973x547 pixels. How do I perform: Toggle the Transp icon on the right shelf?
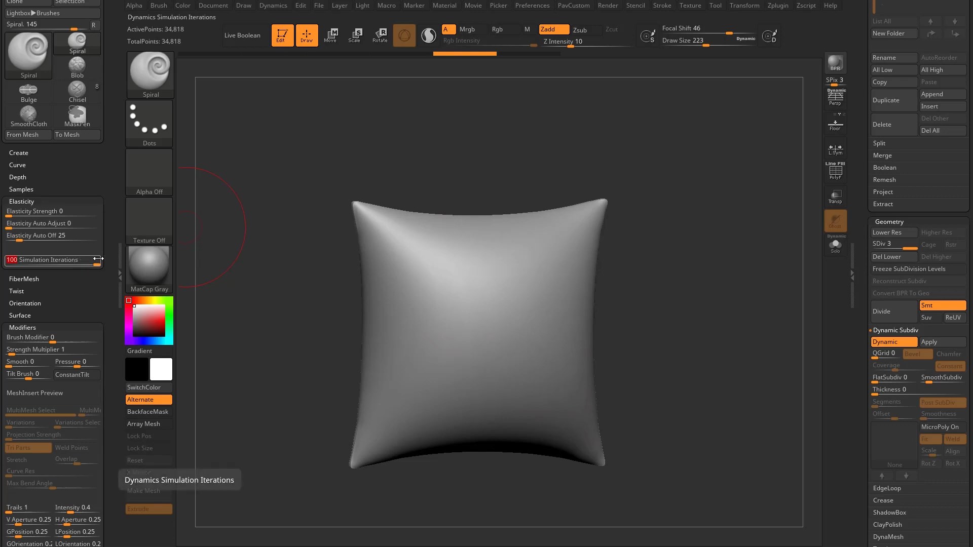[835, 196]
